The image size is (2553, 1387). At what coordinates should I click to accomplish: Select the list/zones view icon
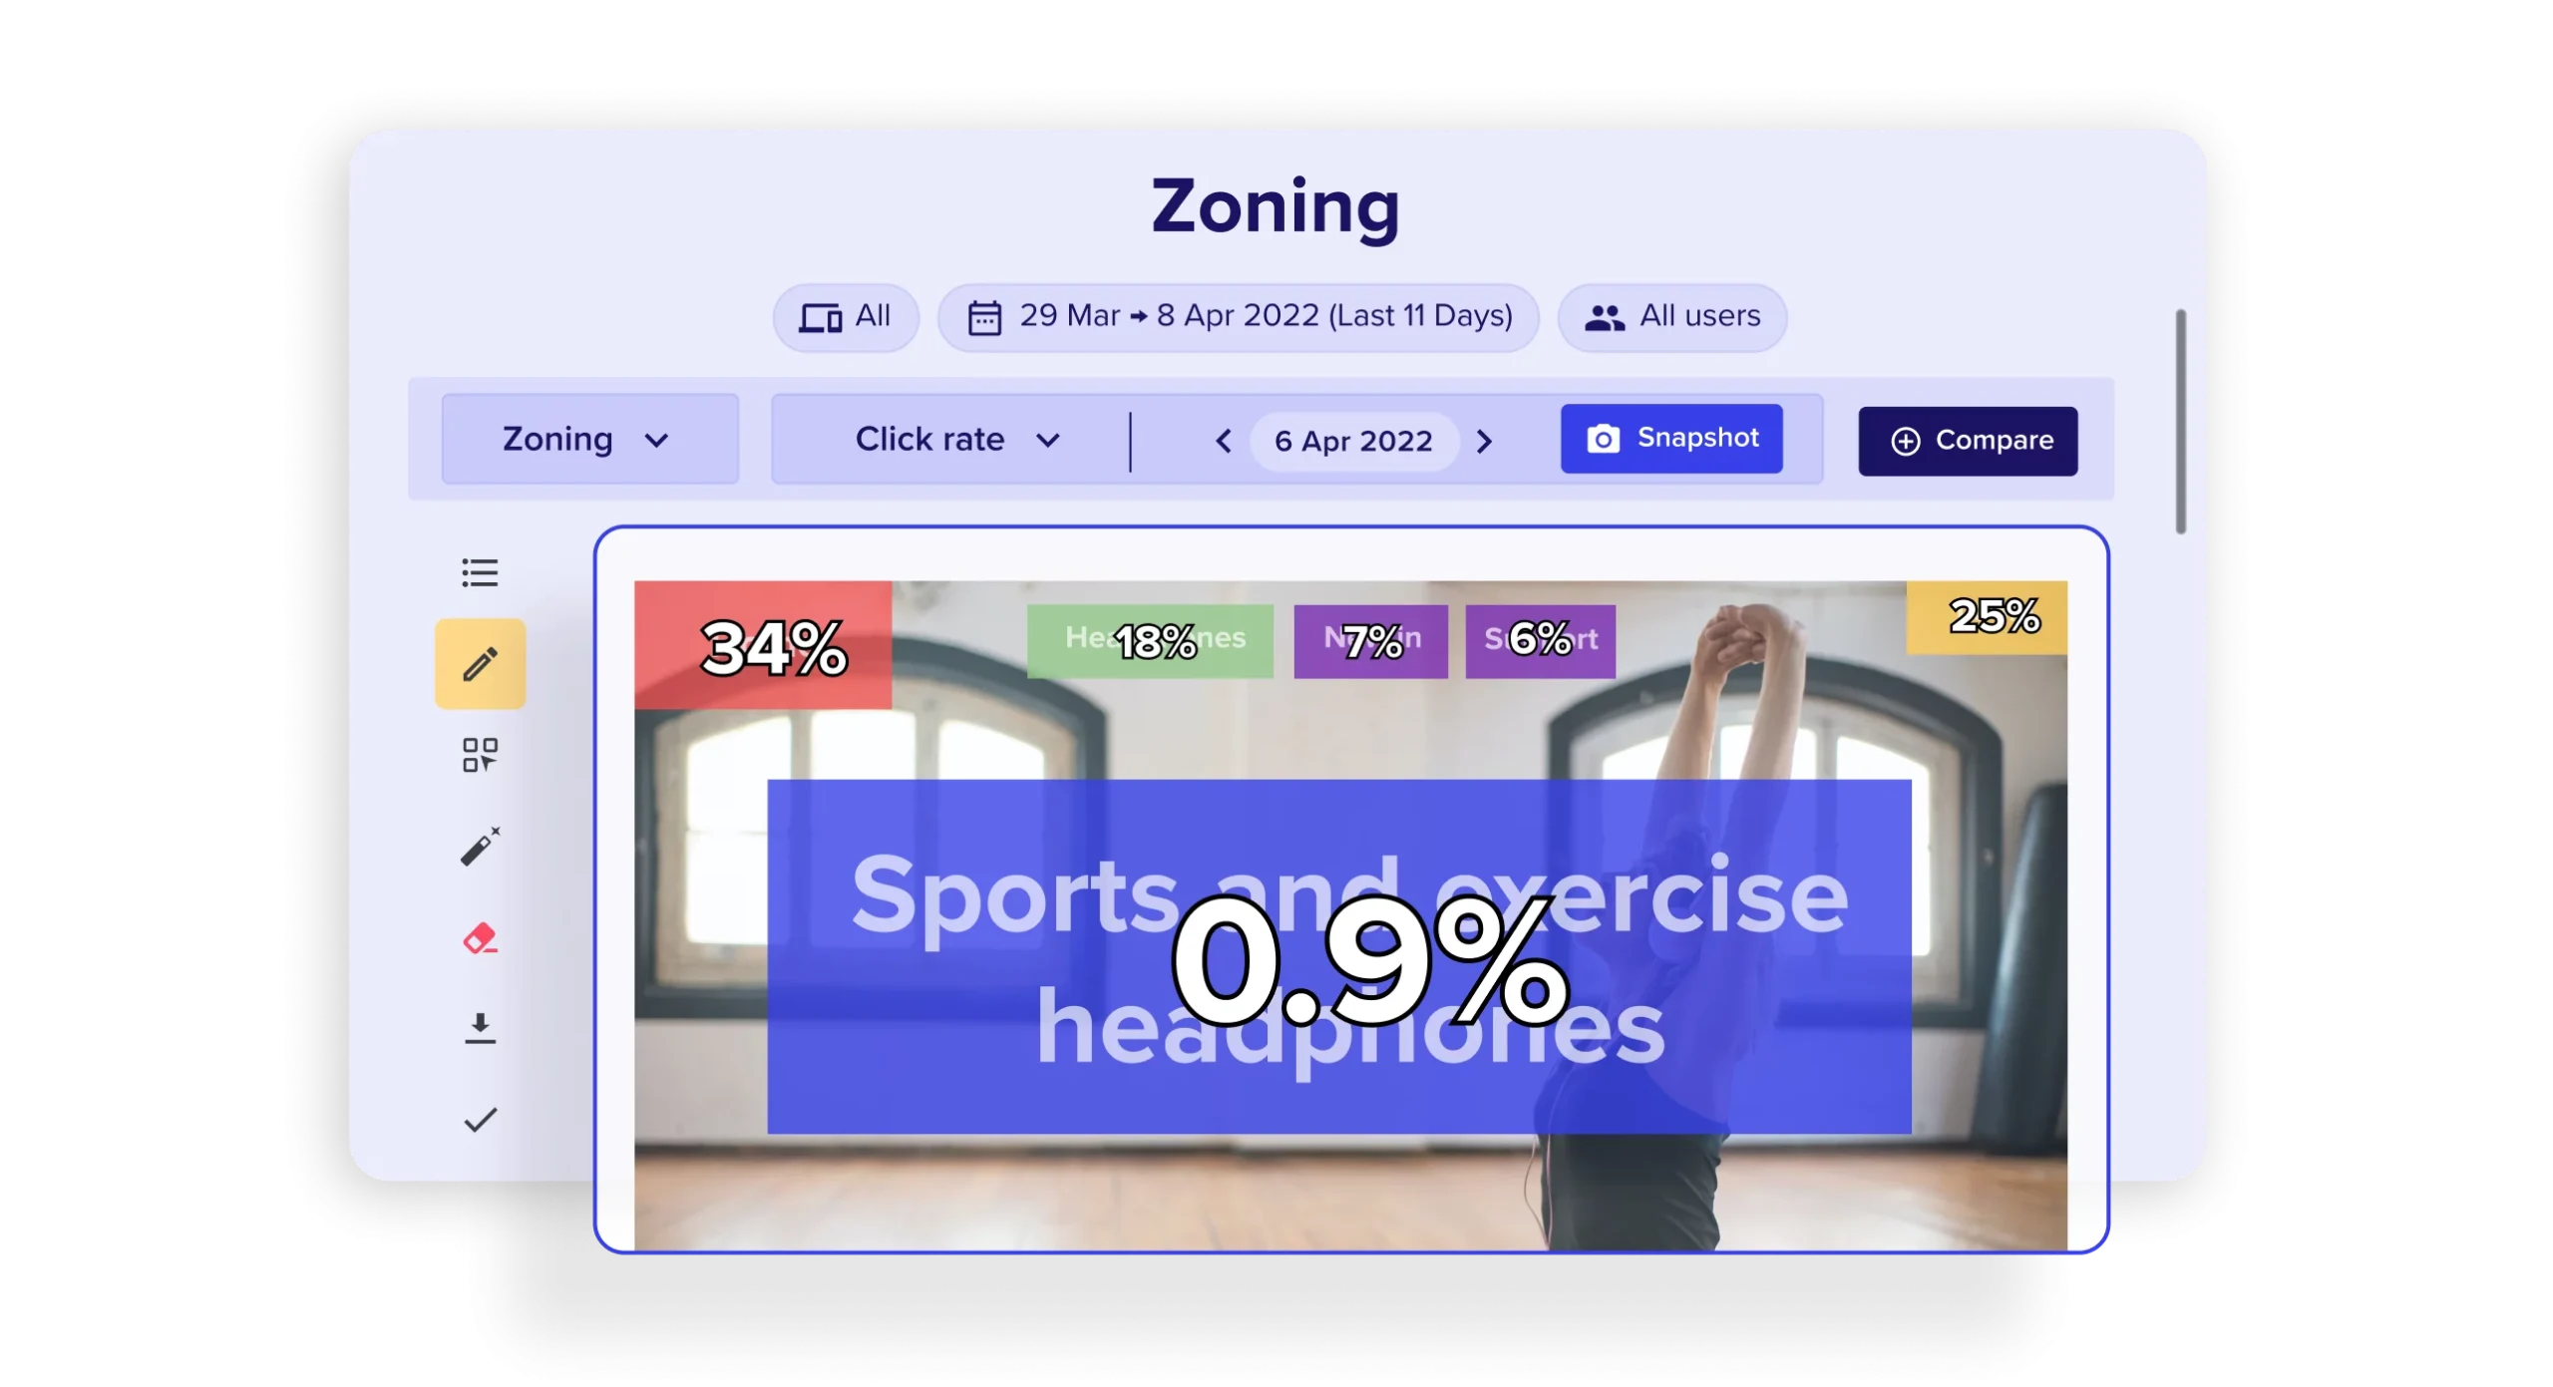[482, 574]
